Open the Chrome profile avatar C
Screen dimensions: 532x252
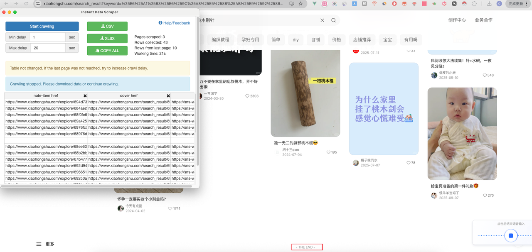(499, 3)
